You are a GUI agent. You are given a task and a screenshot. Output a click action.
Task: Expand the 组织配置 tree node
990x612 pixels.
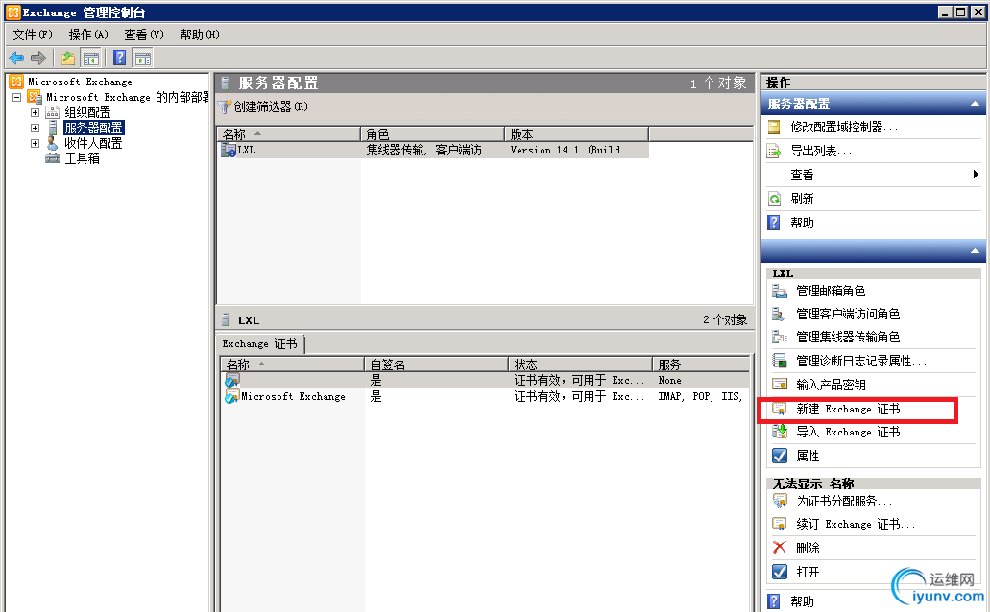tap(36, 113)
